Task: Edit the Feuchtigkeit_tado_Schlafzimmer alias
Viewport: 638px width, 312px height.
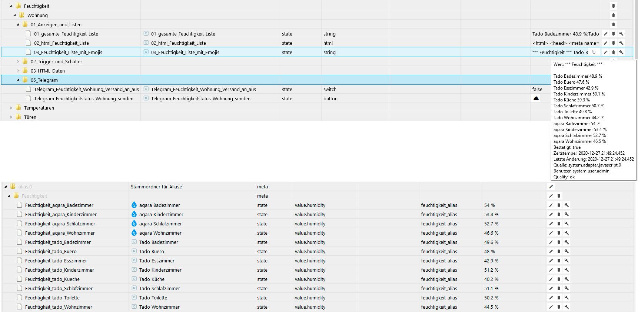Action: [551, 288]
